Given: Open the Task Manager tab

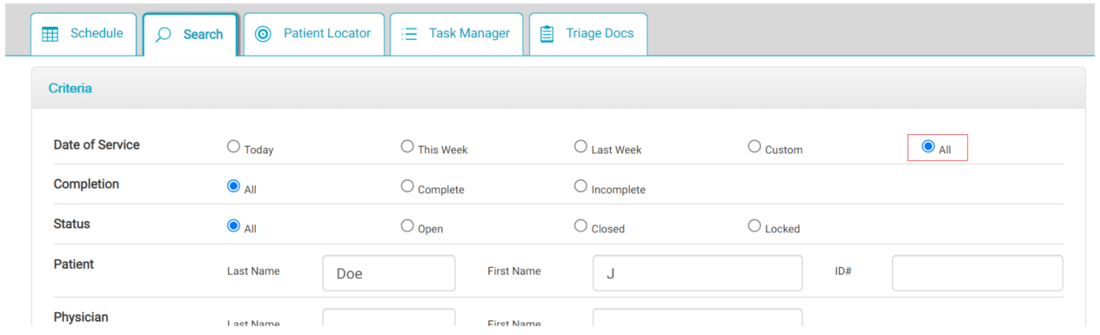Looking at the screenshot, I should point(469,33).
